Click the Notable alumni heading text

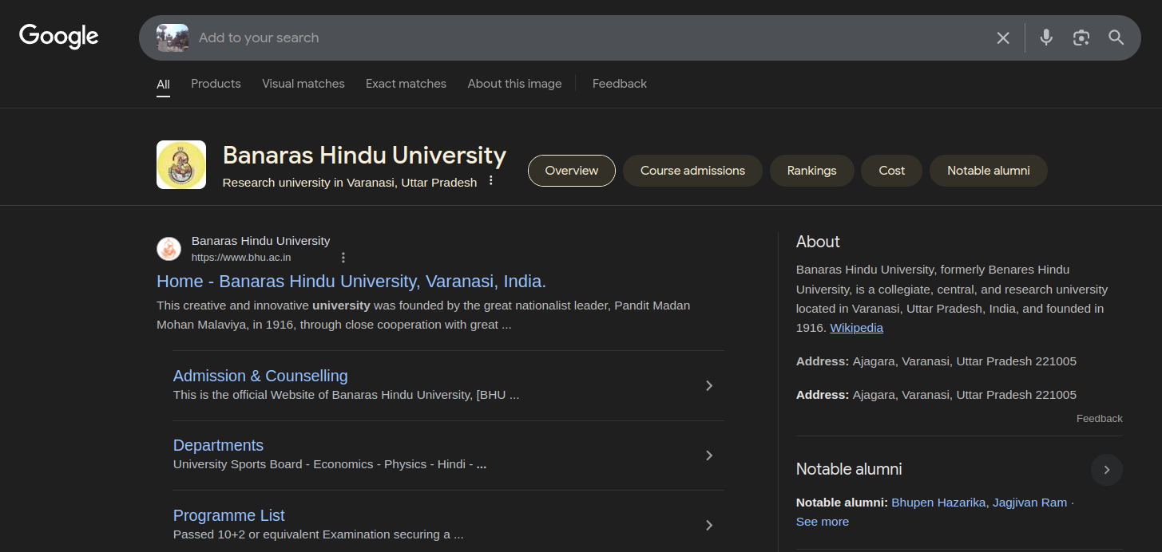click(x=849, y=469)
